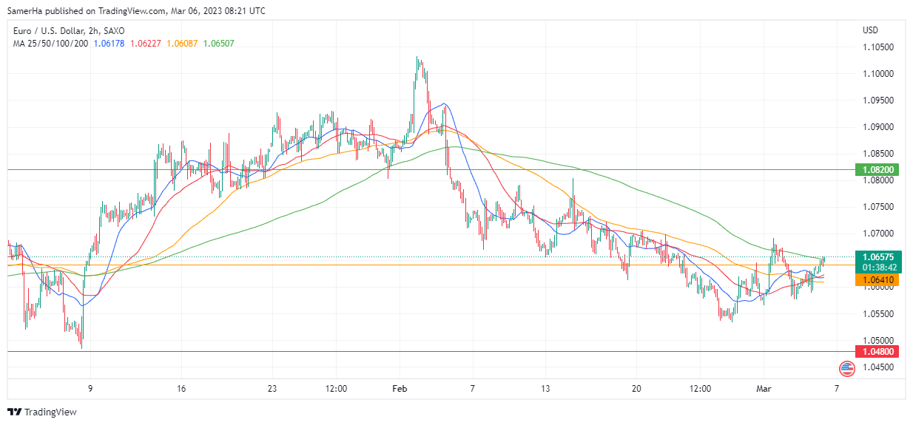Screen dimensions: 913x425
Task: Click the 16 date label on time axis
Action: click(x=181, y=388)
